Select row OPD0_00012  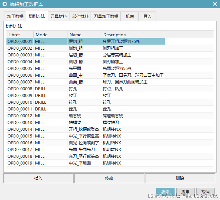pyautogui.click(x=85, y=116)
